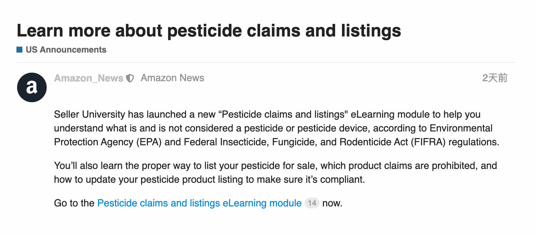Click the word 'now.' after the badge
The image size is (536, 234).
(332, 203)
